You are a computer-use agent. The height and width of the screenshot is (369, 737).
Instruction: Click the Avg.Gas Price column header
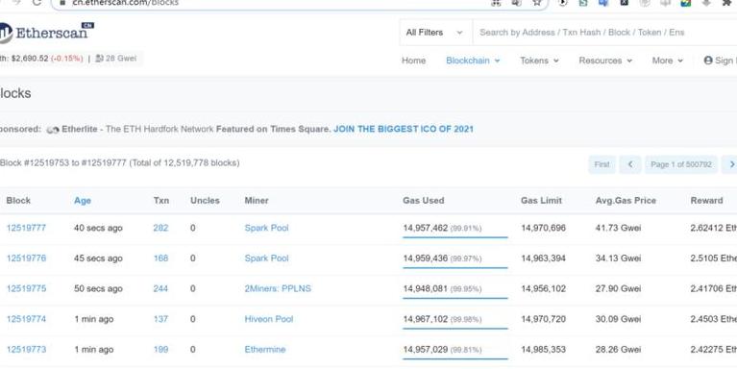pyautogui.click(x=626, y=200)
